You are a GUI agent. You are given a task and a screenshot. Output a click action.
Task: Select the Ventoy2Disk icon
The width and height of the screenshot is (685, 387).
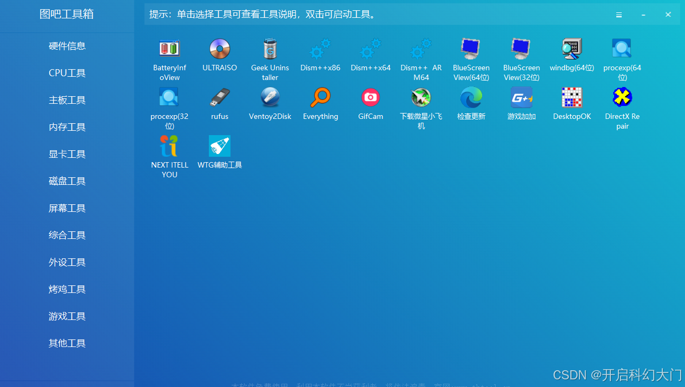(x=270, y=97)
